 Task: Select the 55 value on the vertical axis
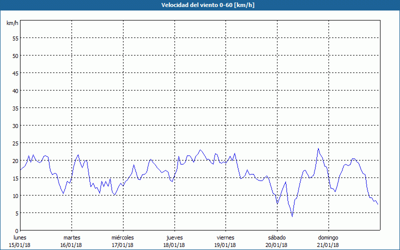(15, 38)
